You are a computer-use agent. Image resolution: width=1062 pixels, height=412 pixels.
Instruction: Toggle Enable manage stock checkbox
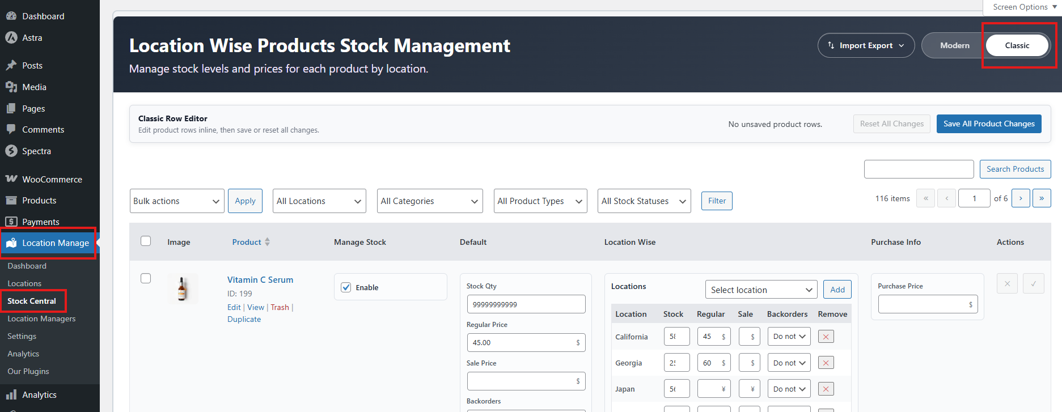point(346,287)
